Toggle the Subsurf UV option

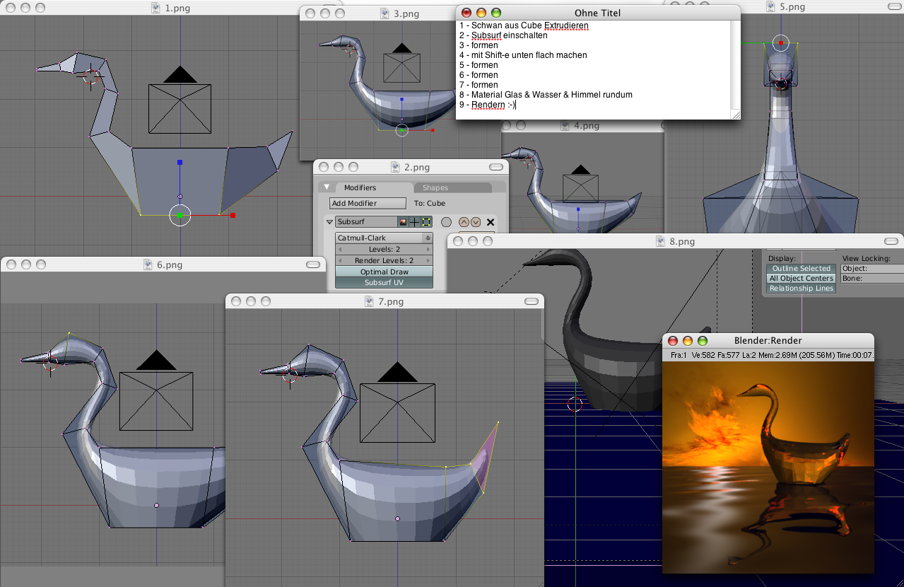click(x=384, y=282)
